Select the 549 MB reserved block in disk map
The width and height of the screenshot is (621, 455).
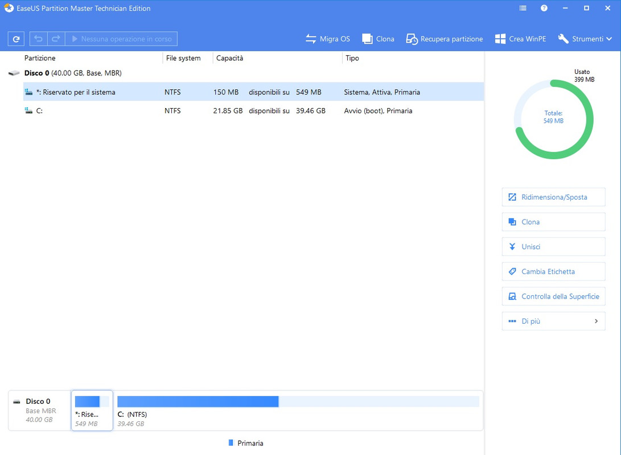[x=92, y=411]
